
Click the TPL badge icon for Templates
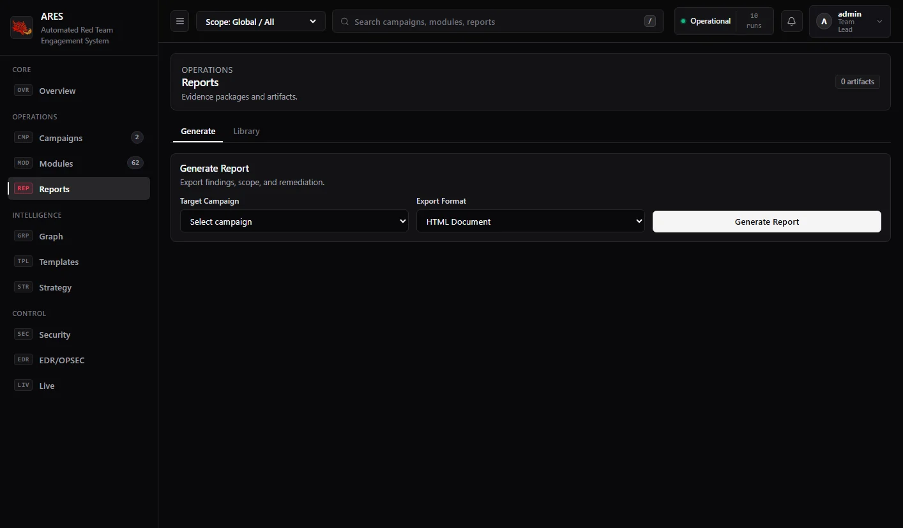(x=24, y=262)
